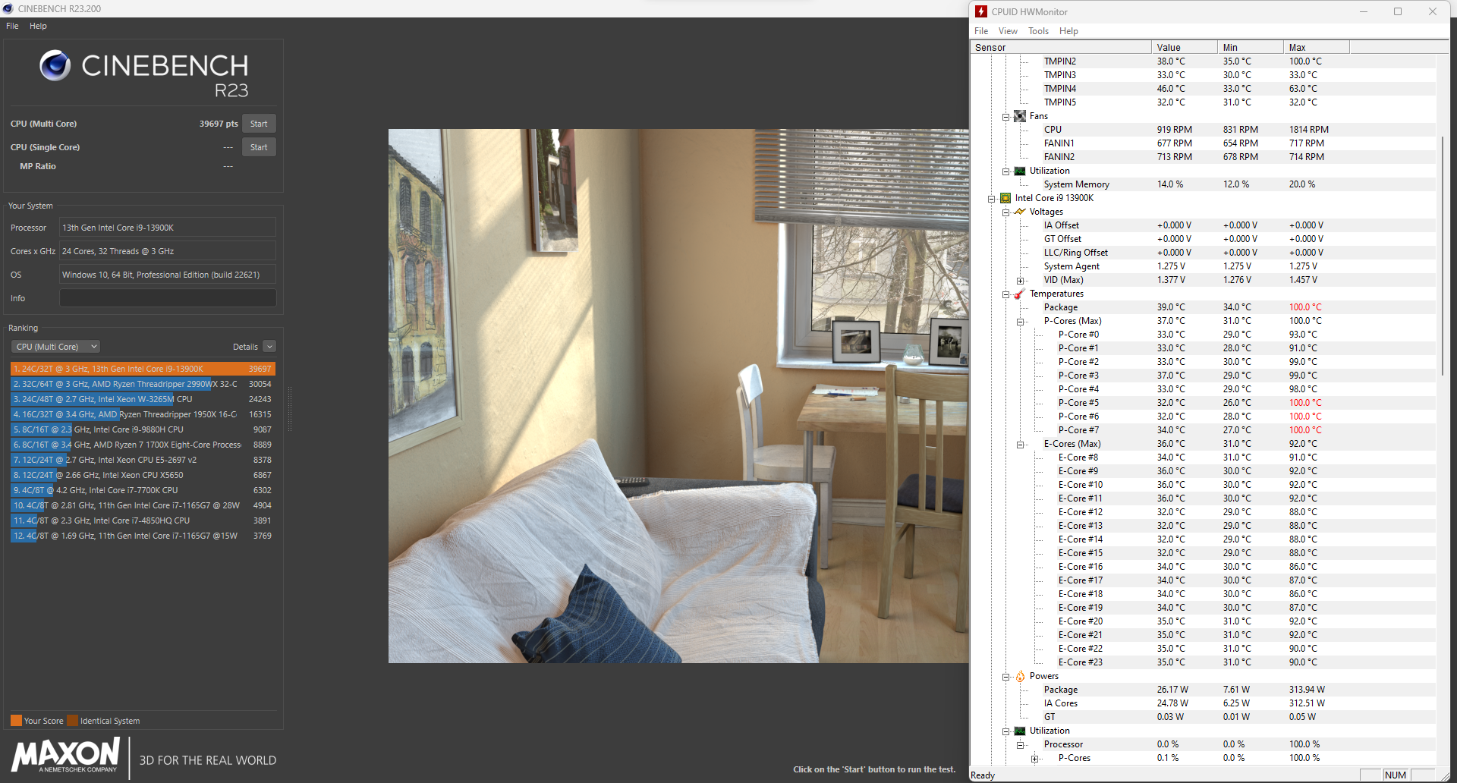Open the HWMonitor View menu
1457x783 pixels.
pos(1008,31)
